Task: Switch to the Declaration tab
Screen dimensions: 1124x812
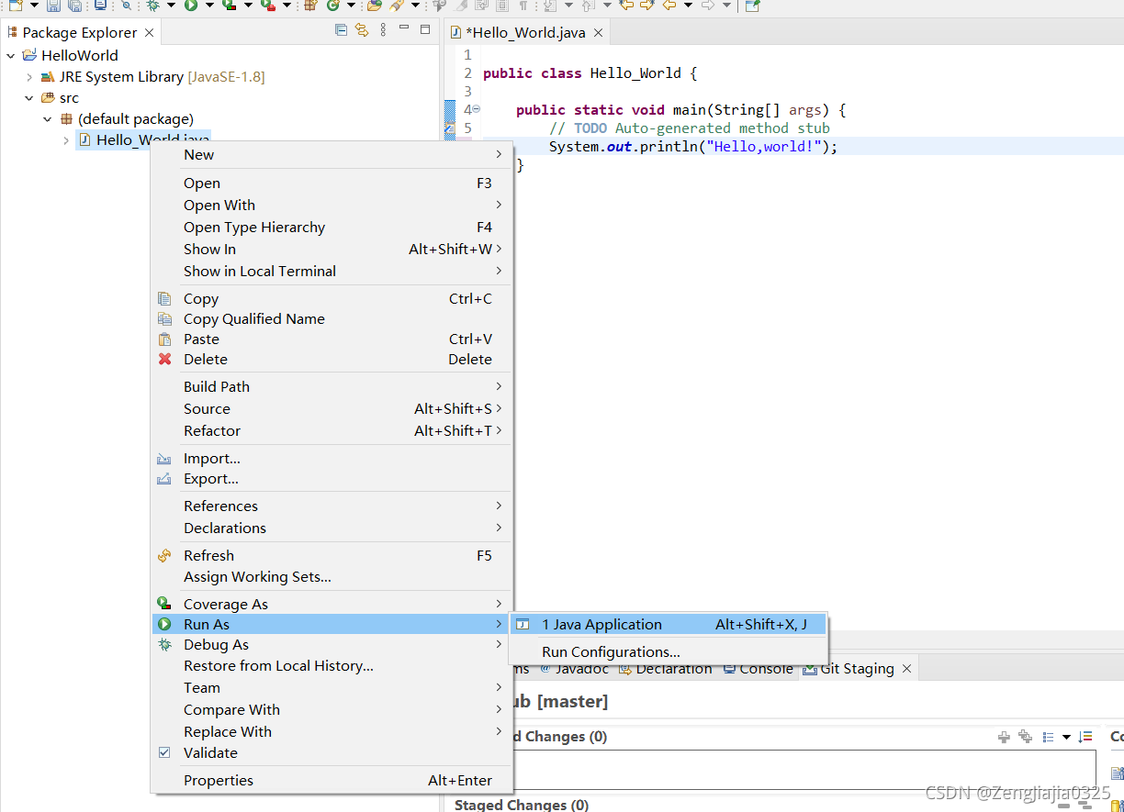Action: [667, 669]
